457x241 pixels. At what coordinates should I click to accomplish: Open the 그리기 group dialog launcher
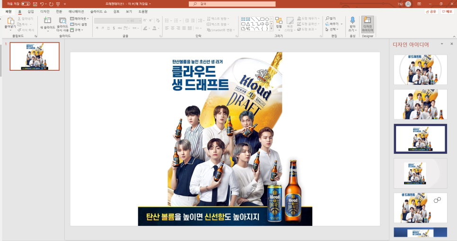[321, 36]
